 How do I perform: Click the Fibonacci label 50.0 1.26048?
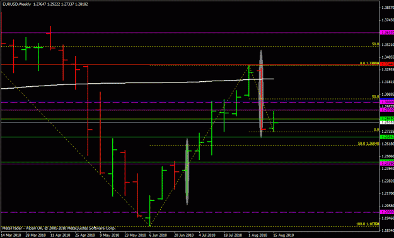(x=368, y=144)
